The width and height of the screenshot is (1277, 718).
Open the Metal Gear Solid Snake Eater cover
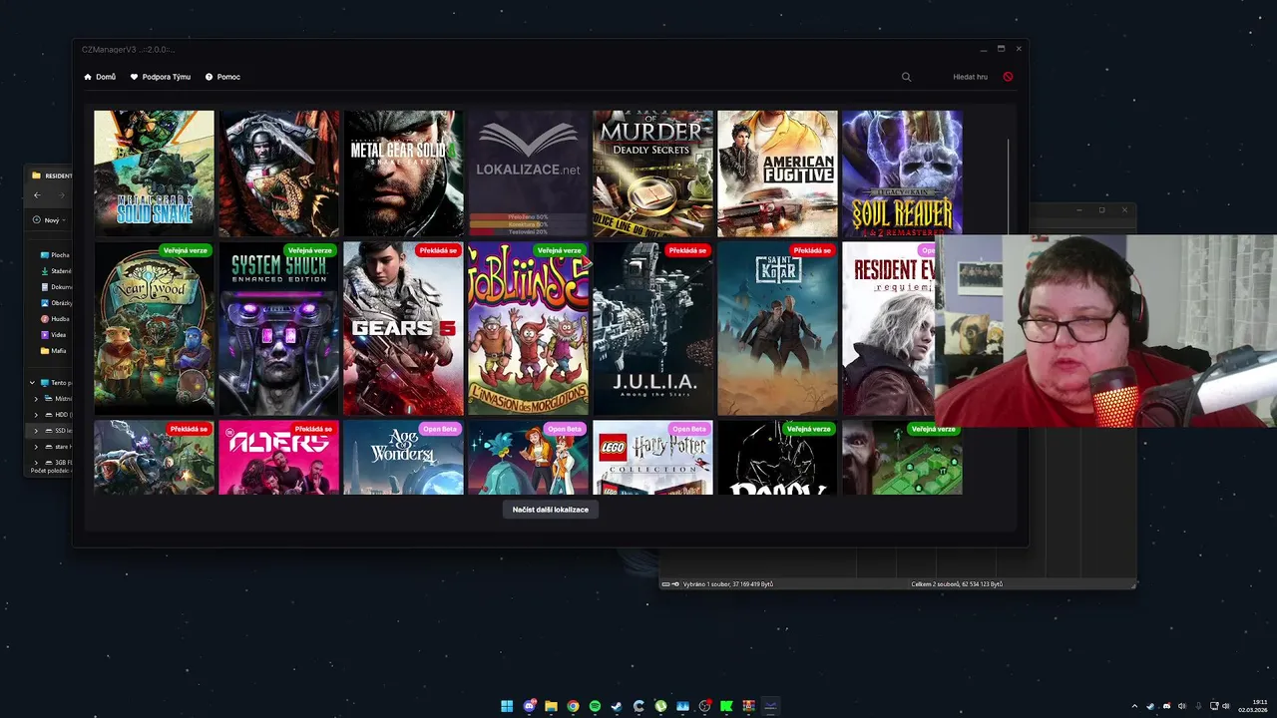(x=403, y=174)
